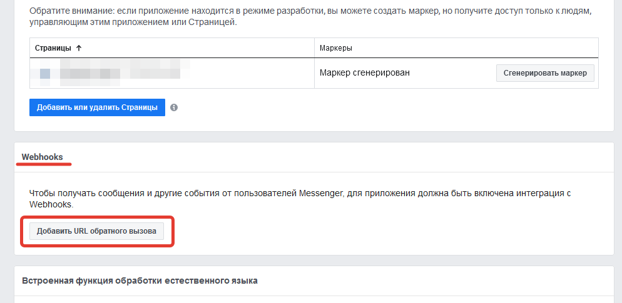Viewport: 622px width, 303px height.
Task: Click the Добавить URL обратного вызова button
Action: 96,231
